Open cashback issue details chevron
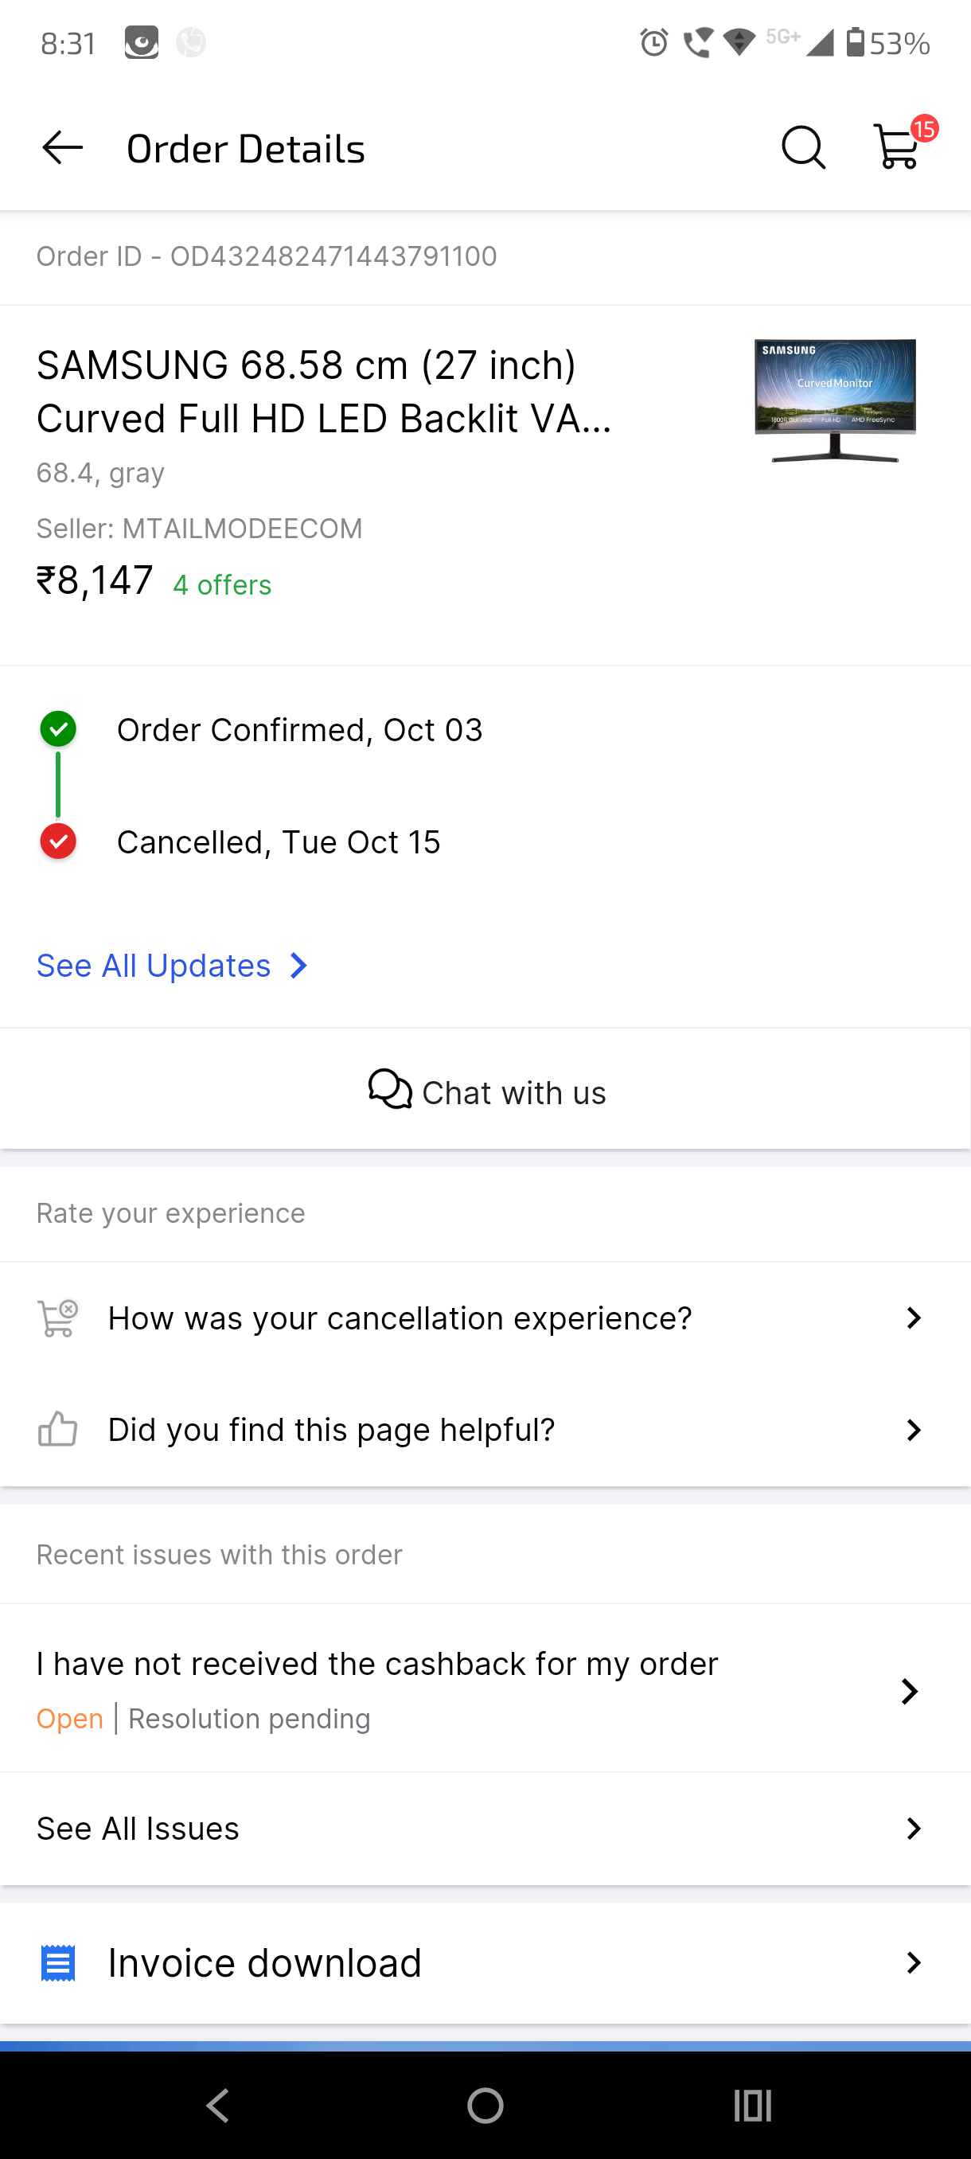The image size is (971, 2159). point(909,1690)
